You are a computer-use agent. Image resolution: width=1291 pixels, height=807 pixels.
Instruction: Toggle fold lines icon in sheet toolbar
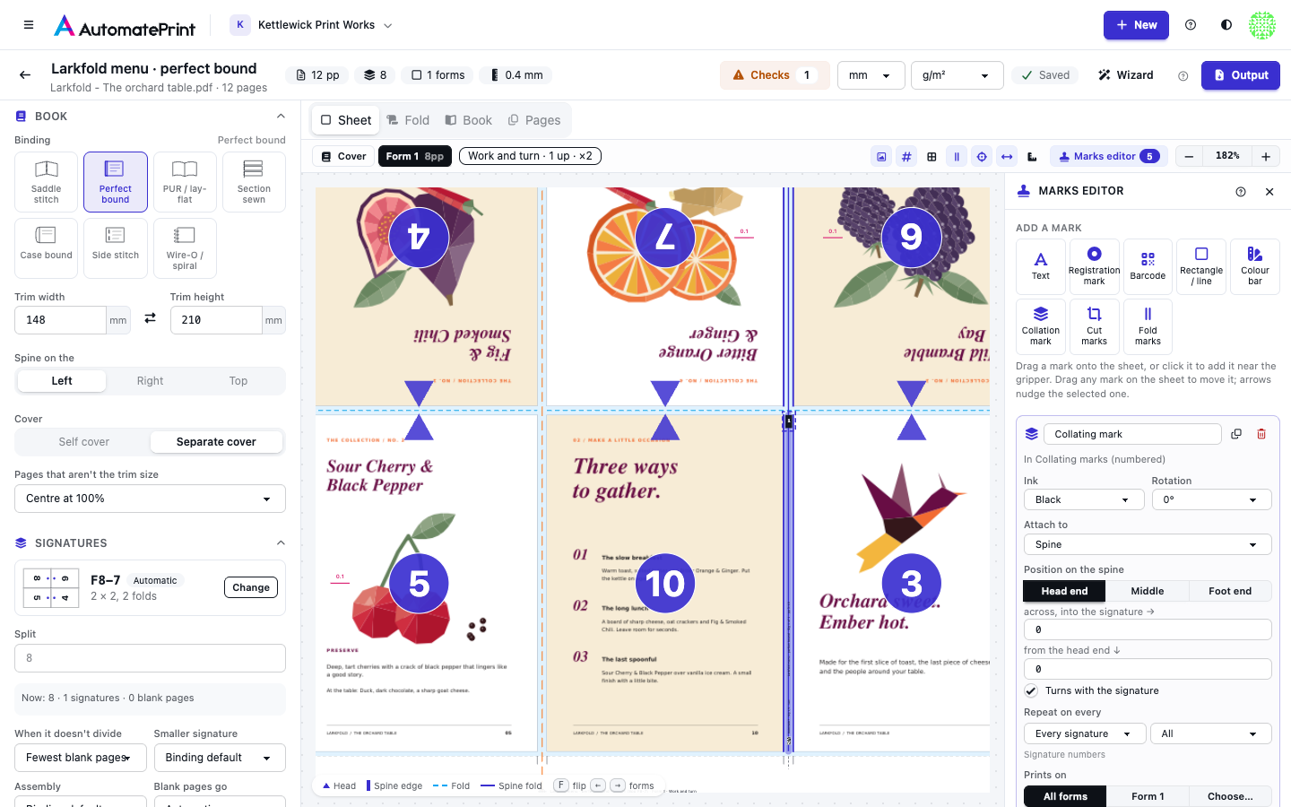[x=957, y=157]
